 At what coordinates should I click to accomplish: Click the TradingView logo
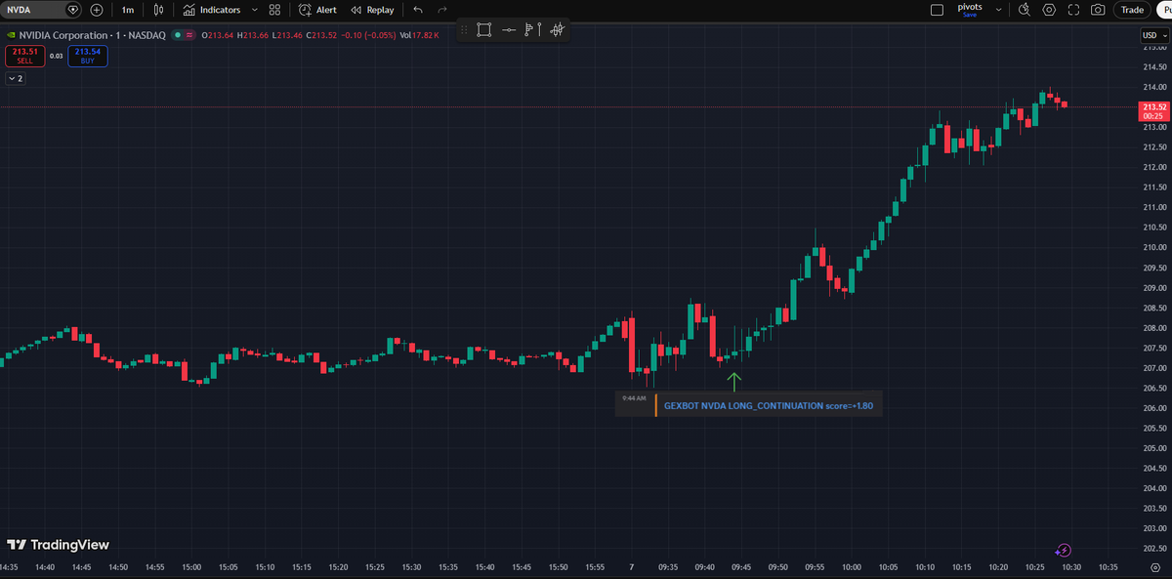(x=58, y=545)
